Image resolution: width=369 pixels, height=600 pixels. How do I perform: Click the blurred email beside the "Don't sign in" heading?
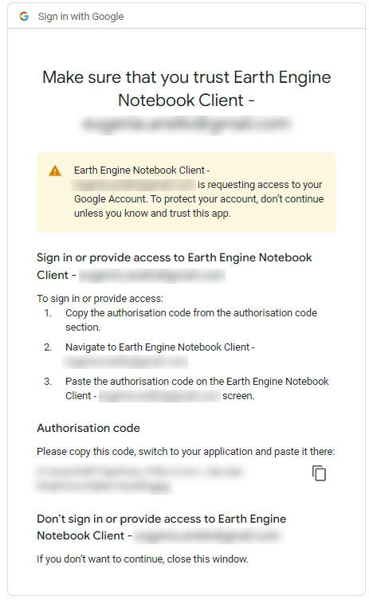tap(209, 535)
